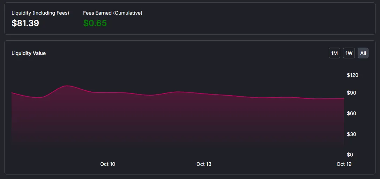Click the right end of the liquidity line
The image size is (380, 179).
[x=344, y=98]
